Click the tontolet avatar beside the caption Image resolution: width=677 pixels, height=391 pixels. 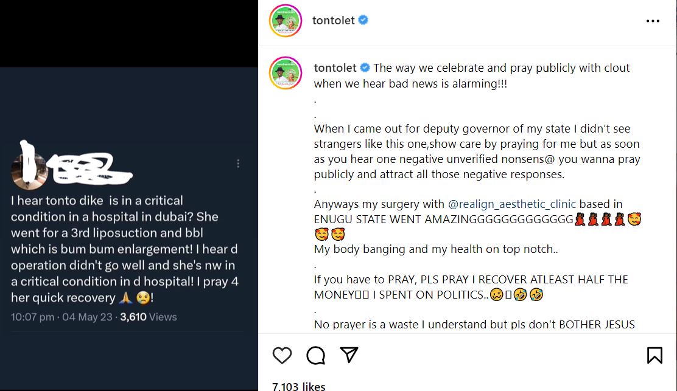coord(286,74)
